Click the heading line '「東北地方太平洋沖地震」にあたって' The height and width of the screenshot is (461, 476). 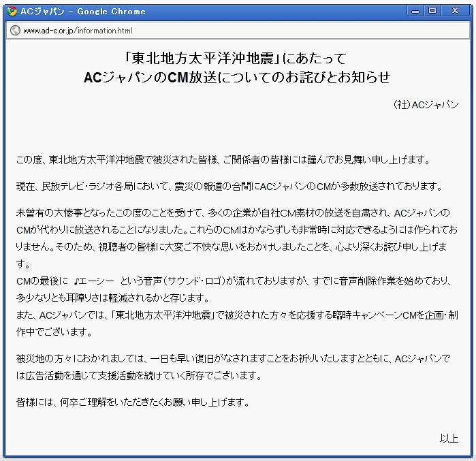point(236,58)
